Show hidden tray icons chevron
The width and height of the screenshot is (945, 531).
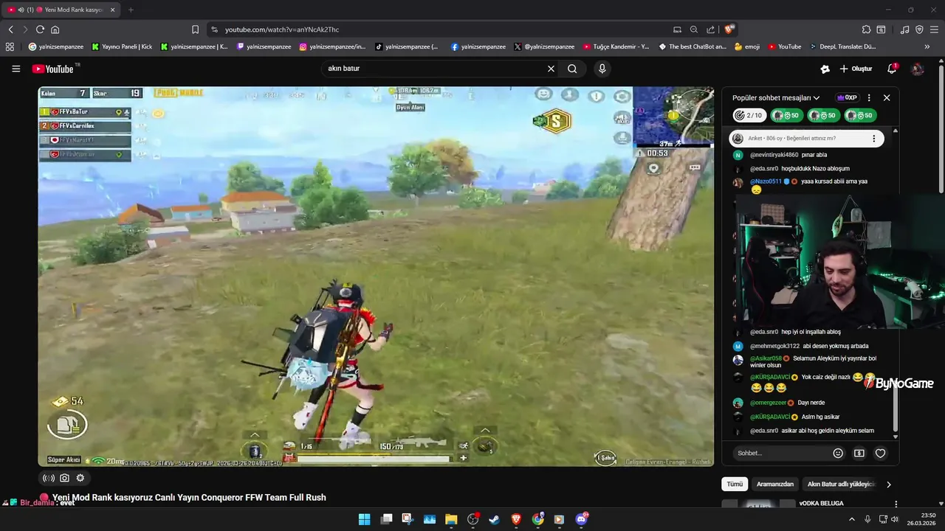(851, 519)
